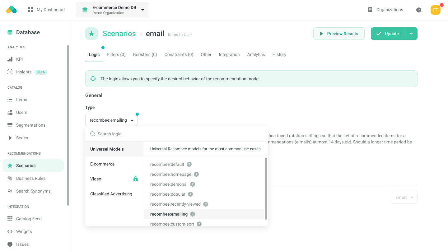
Task: Click help icon next to recombee:personal
Action: click(x=193, y=184)
